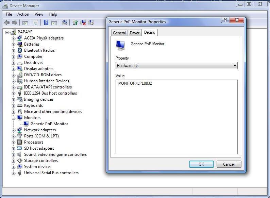Switch to the Driver tab
The width and height of the screenshot is (270, 198).
134,33
